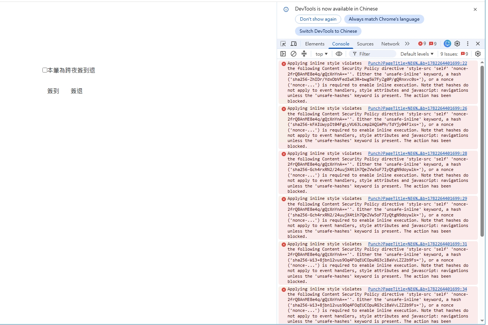Click the console Filter input field
This screenshot has height=325, width=488.
(x=372, y=54)
